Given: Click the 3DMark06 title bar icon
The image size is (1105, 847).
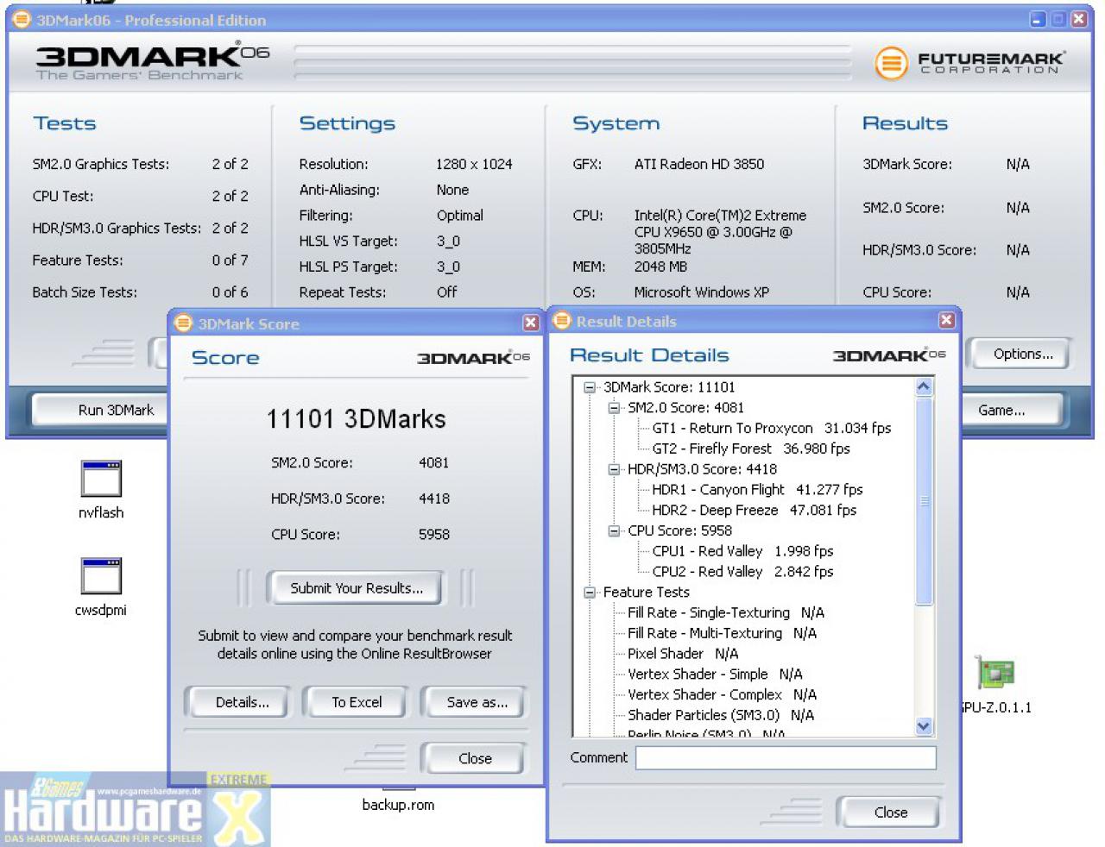Looking at the screenshot, I should (22, 19).
